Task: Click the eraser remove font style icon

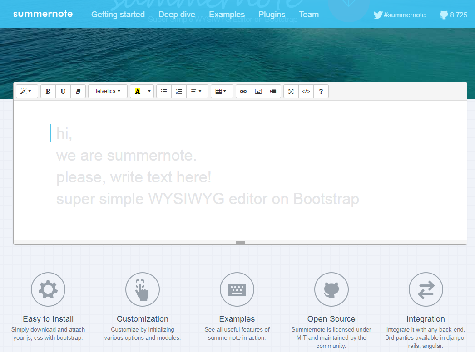Action: (x=78, y=91)
